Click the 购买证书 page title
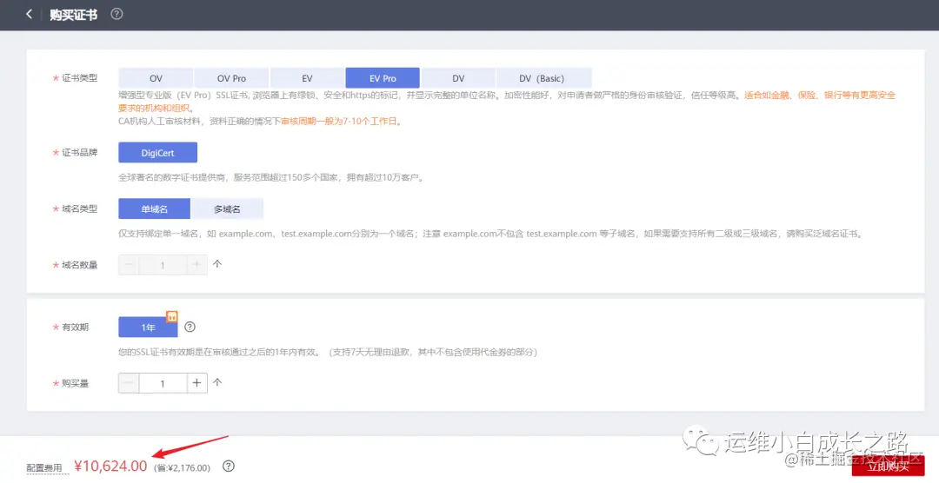939x483 pixels. point(73,15)
